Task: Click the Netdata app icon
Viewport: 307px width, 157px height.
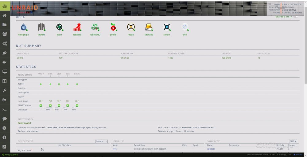Action: pos(77,27)
